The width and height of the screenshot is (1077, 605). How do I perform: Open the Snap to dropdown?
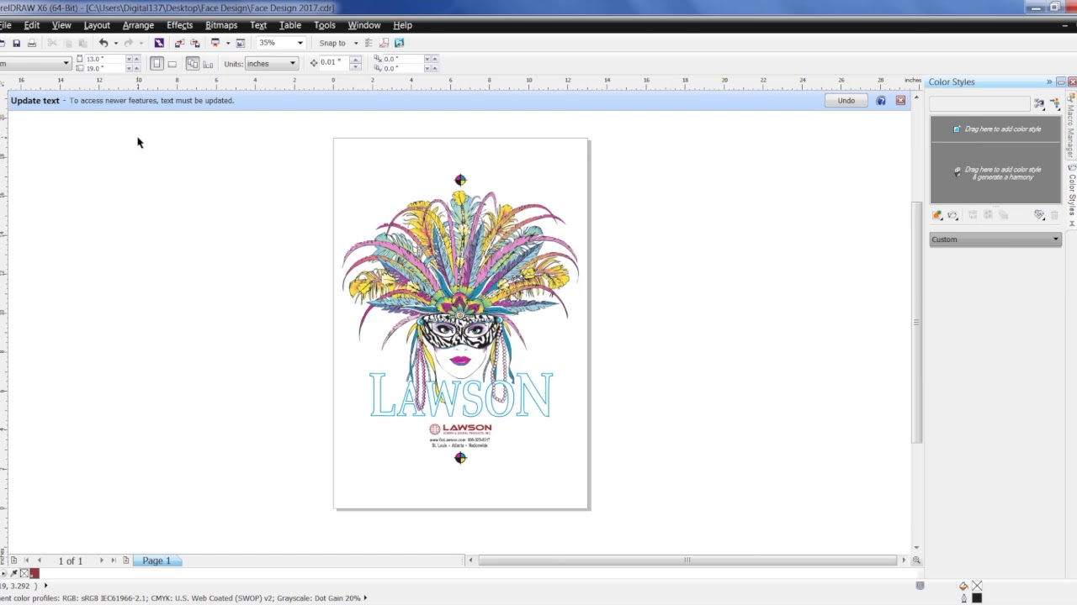click(x=356, y=43)
